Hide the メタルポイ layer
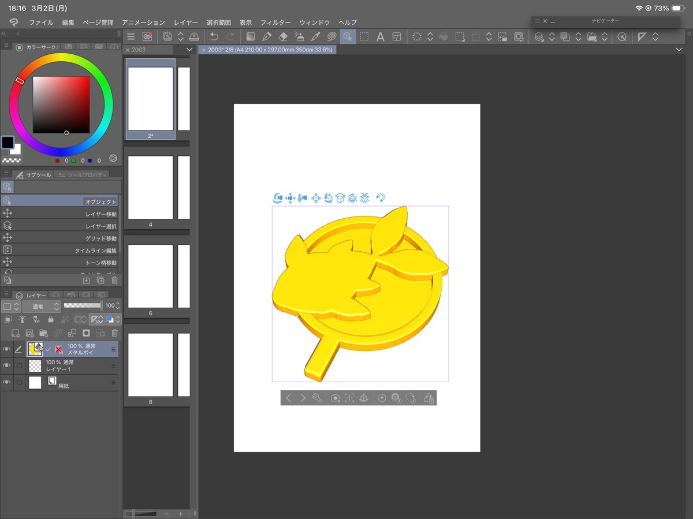The width and height of the screenshot is (693, 519). point(7,349)
